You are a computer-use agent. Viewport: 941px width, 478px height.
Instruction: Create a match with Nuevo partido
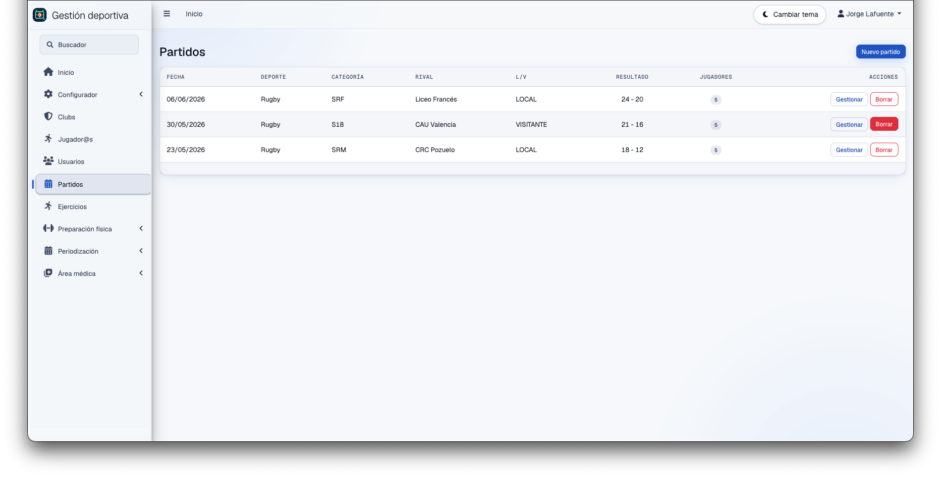click(881, 52)
